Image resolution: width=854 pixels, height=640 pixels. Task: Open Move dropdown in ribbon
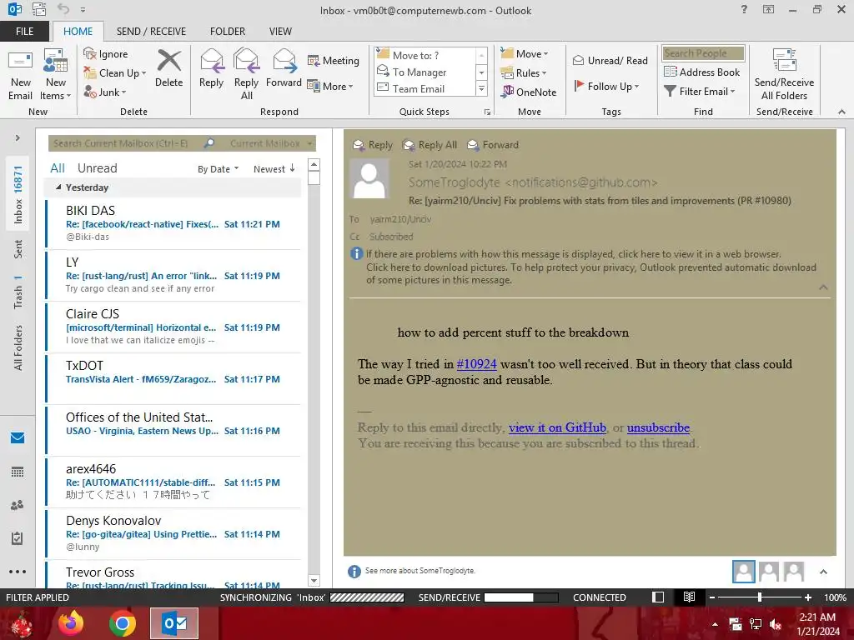pyautogui.click(x=525, y=54)
